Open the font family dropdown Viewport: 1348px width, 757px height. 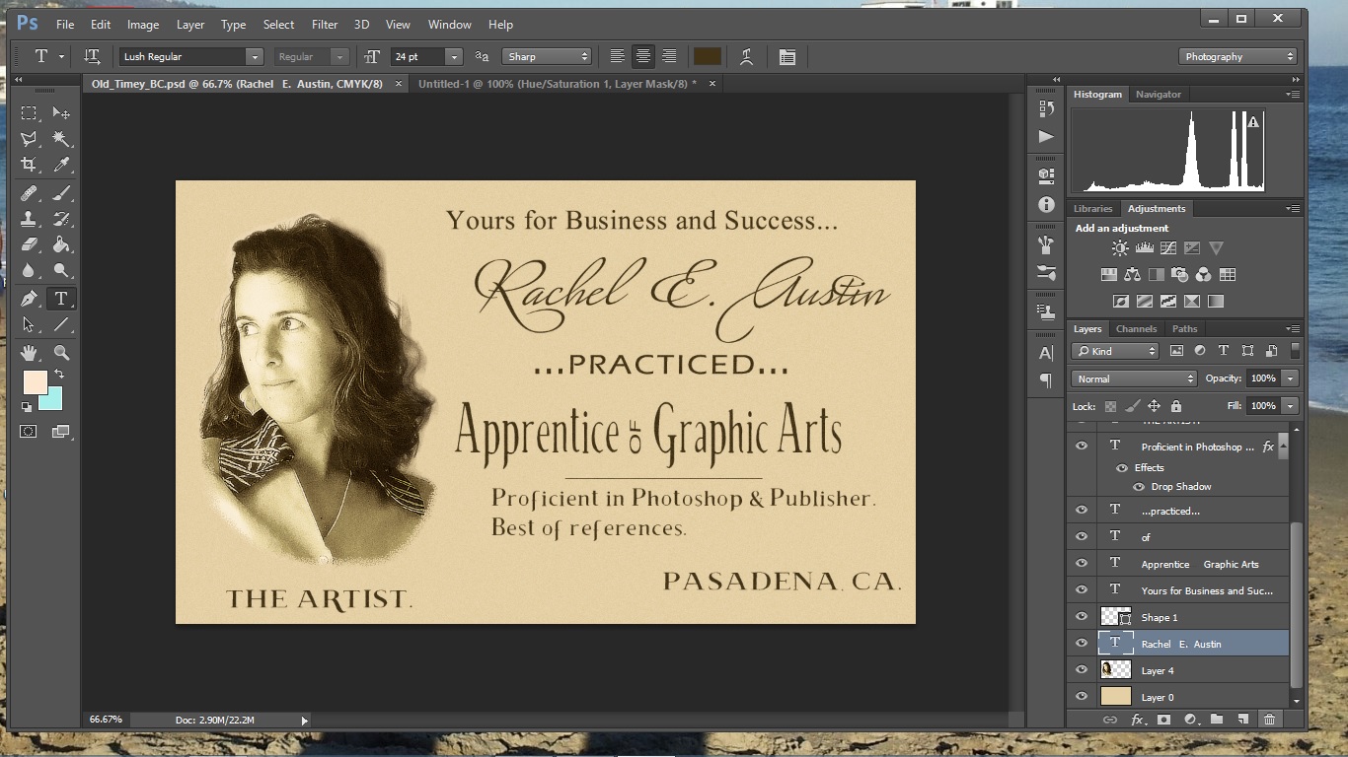tap(255, 57)
